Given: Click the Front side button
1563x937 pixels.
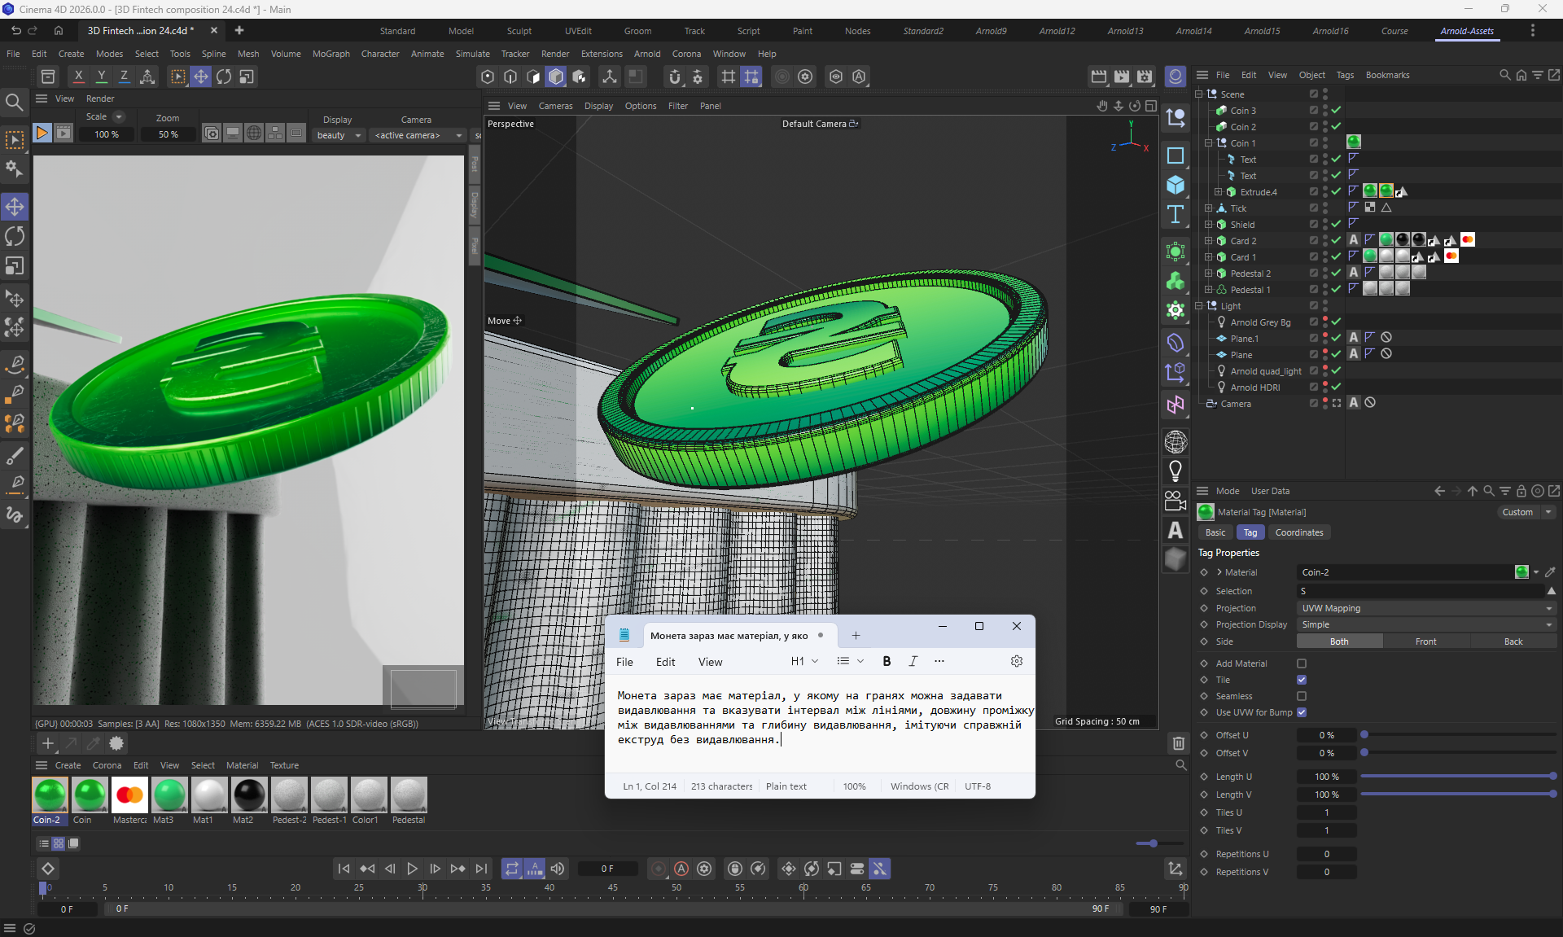Looking at the screenshot, I should click(x=1425, y=641).
